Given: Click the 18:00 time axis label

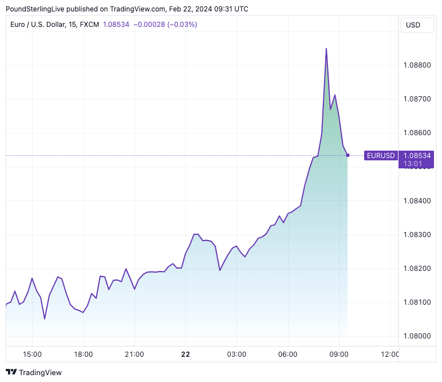Looking at the screenshot, I should click(x=83, y=355).
